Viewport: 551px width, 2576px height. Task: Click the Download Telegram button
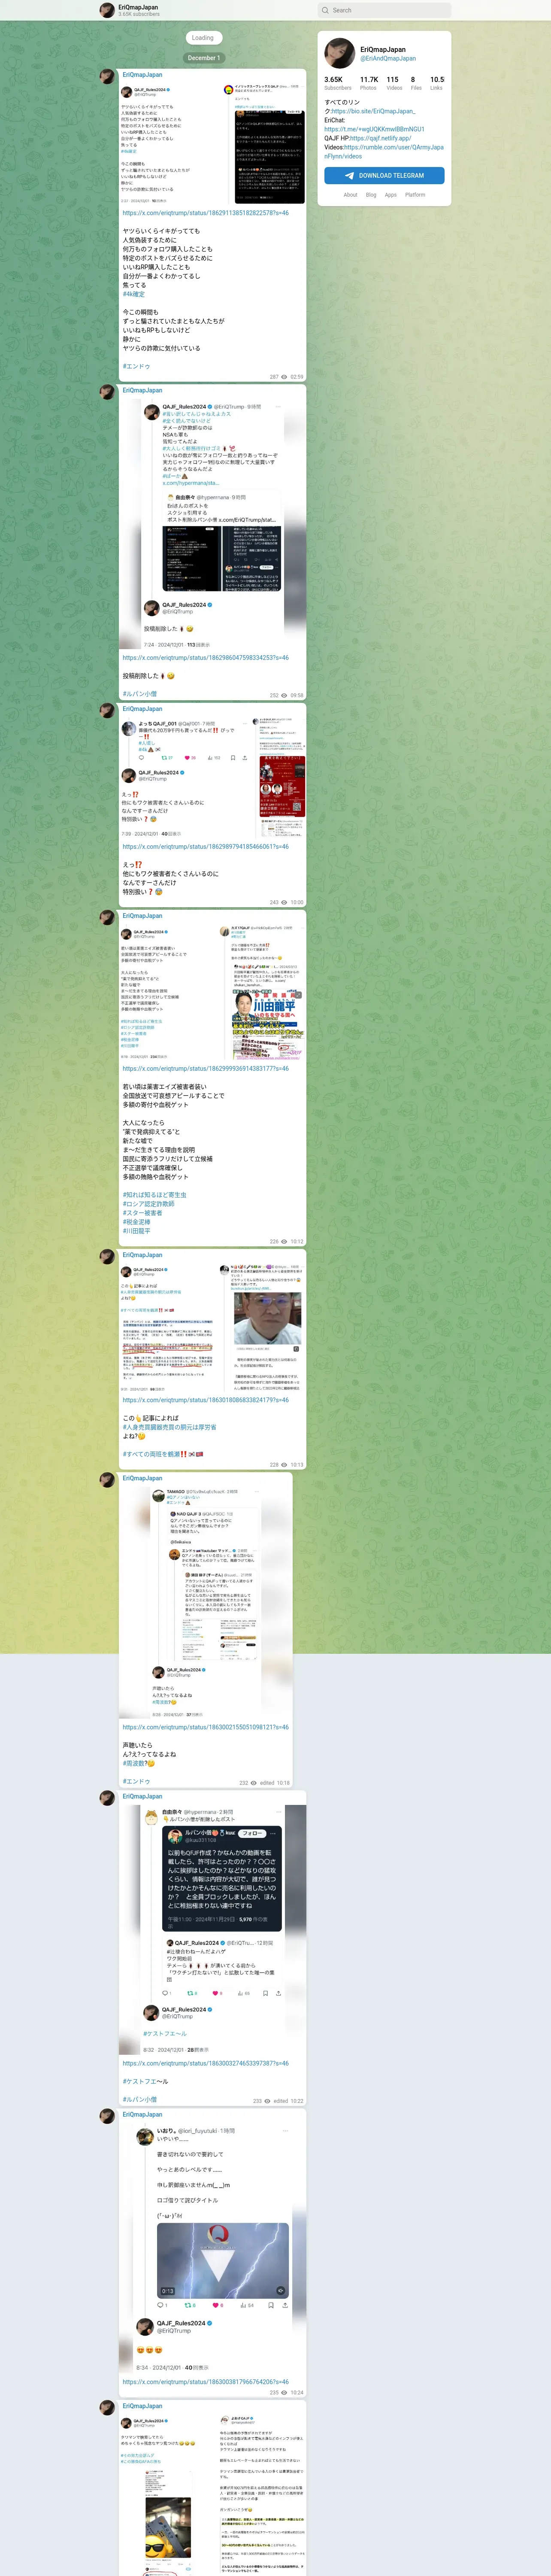coord(384,175)
